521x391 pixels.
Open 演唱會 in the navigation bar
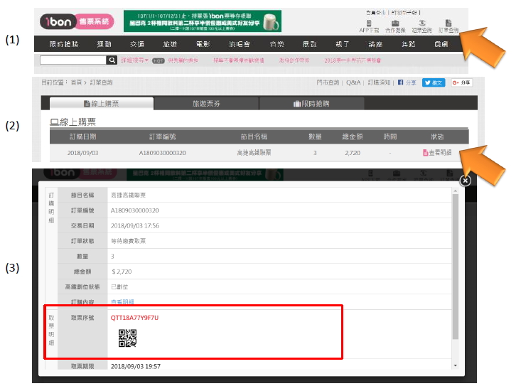coord(240,44)
